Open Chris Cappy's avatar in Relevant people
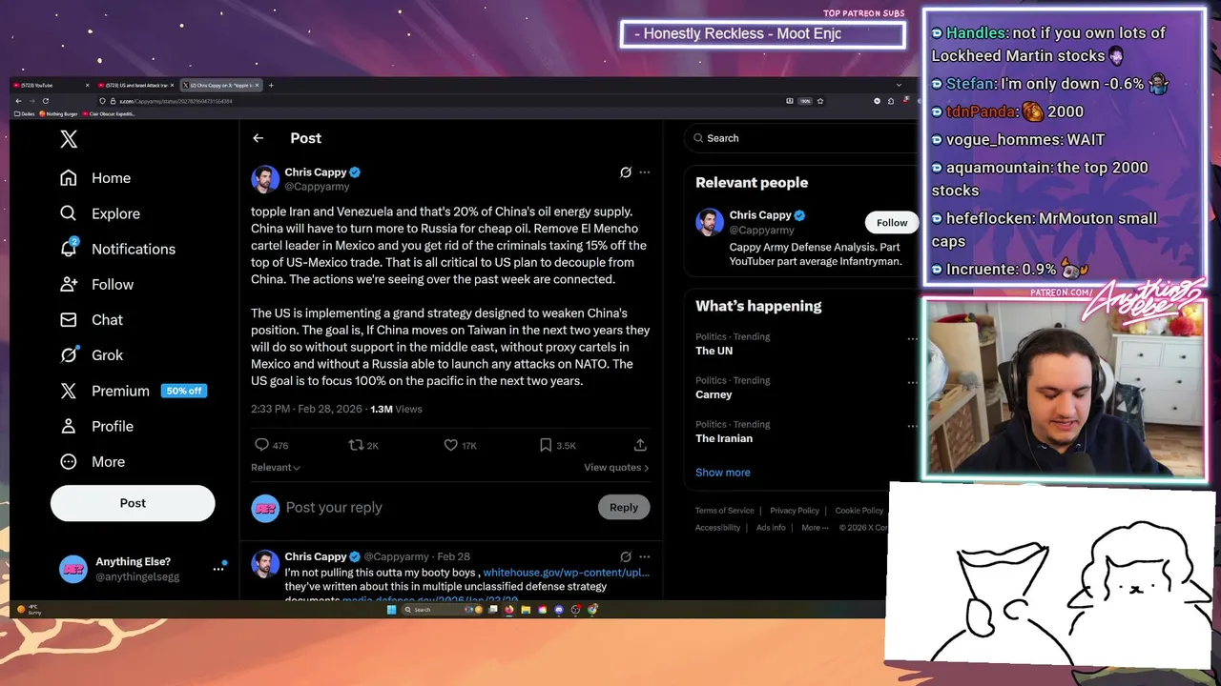This screenshot has width=1221, height=686. pos(710,222)
